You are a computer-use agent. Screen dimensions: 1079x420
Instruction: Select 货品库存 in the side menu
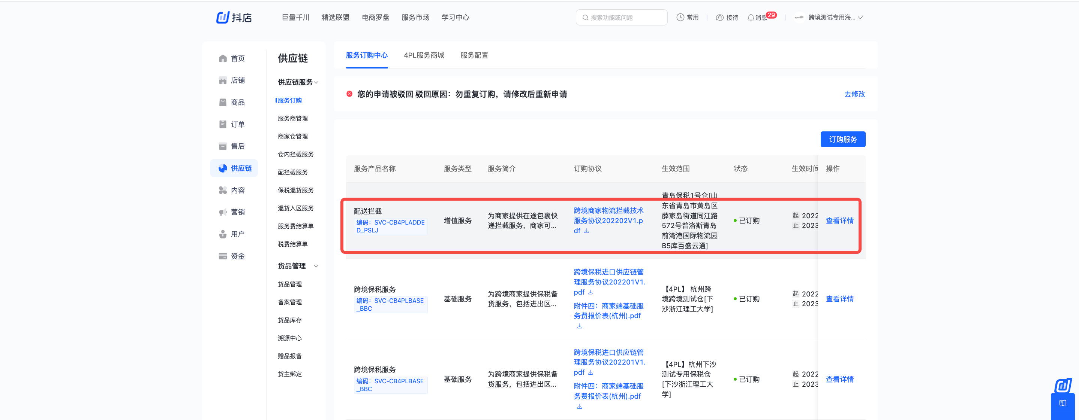pos(289,320)
